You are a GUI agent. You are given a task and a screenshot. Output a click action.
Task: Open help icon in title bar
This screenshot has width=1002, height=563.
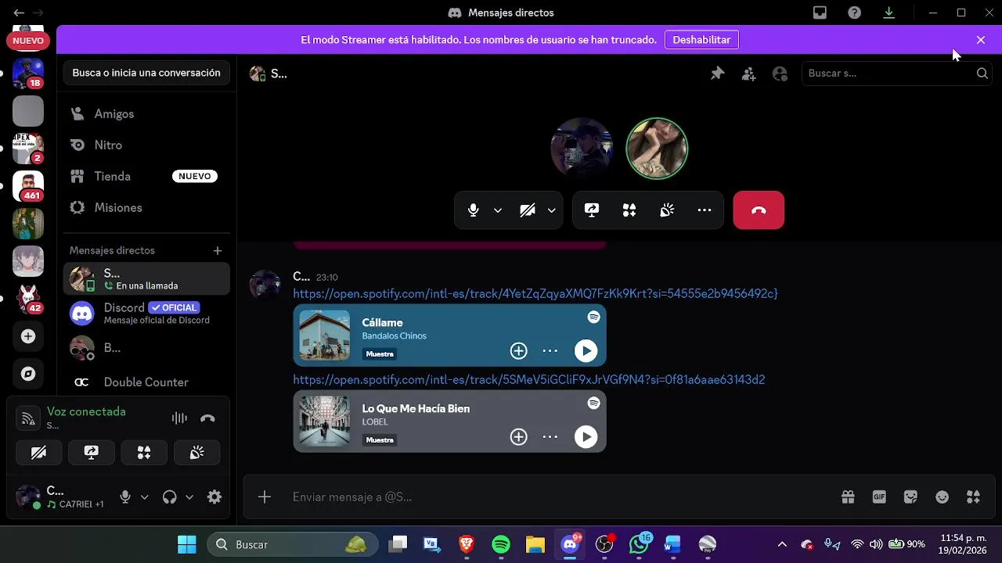[x=855, y=13]
